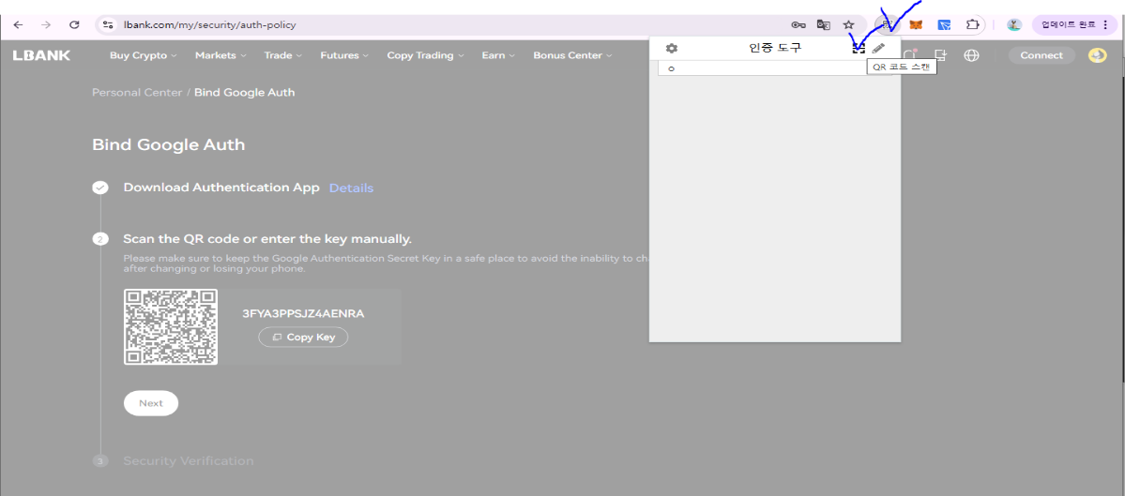Expand the Buy Crypto dropdown
The image size is (1125, 496).
point(143,55)
